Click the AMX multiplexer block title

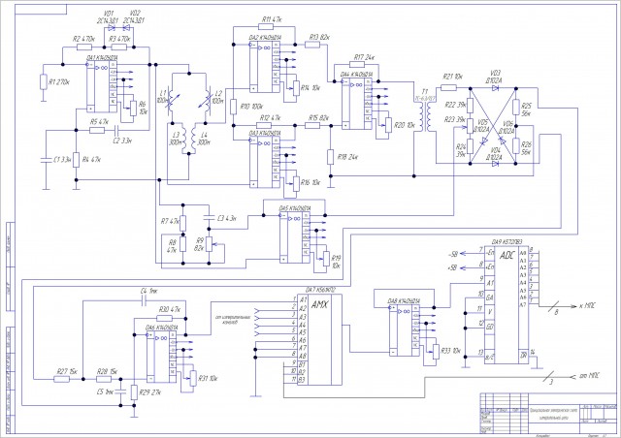319,305
